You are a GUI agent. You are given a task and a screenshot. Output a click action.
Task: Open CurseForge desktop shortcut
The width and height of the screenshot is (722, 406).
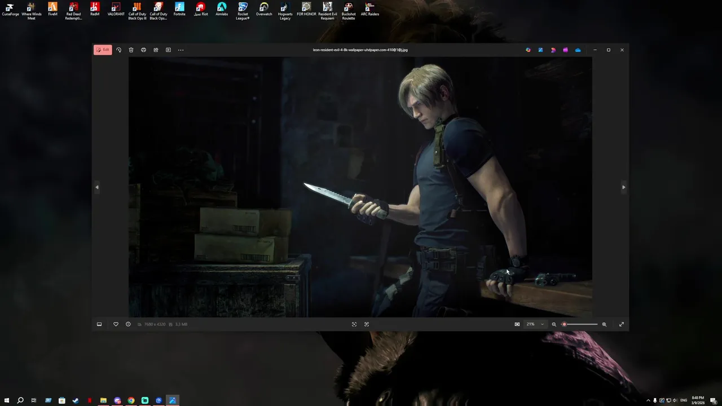click(x=10, y=10)
